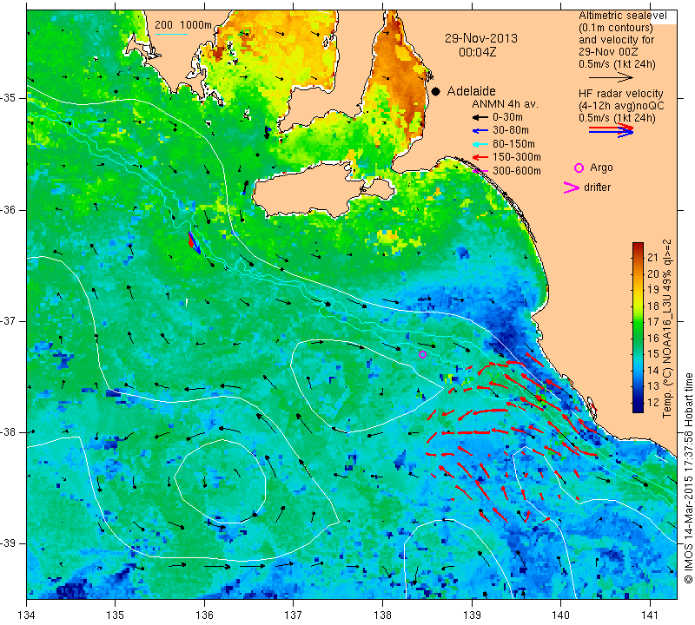
Task: Click the 135 longitude axis label
Action: click(116, 615)
